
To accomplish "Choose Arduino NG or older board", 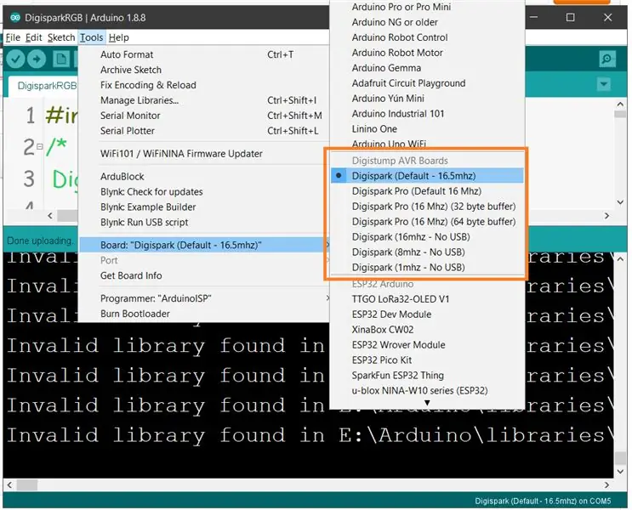I will [x=427, y=22].
